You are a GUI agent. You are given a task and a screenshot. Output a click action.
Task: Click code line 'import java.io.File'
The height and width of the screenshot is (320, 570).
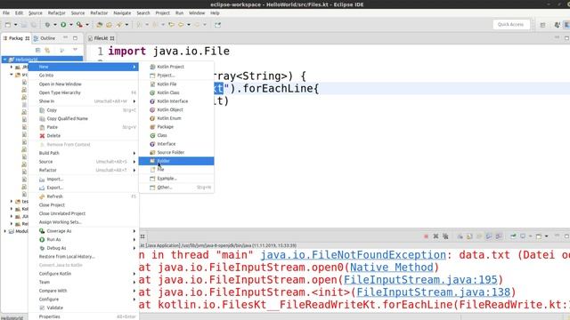coord(169,52)
